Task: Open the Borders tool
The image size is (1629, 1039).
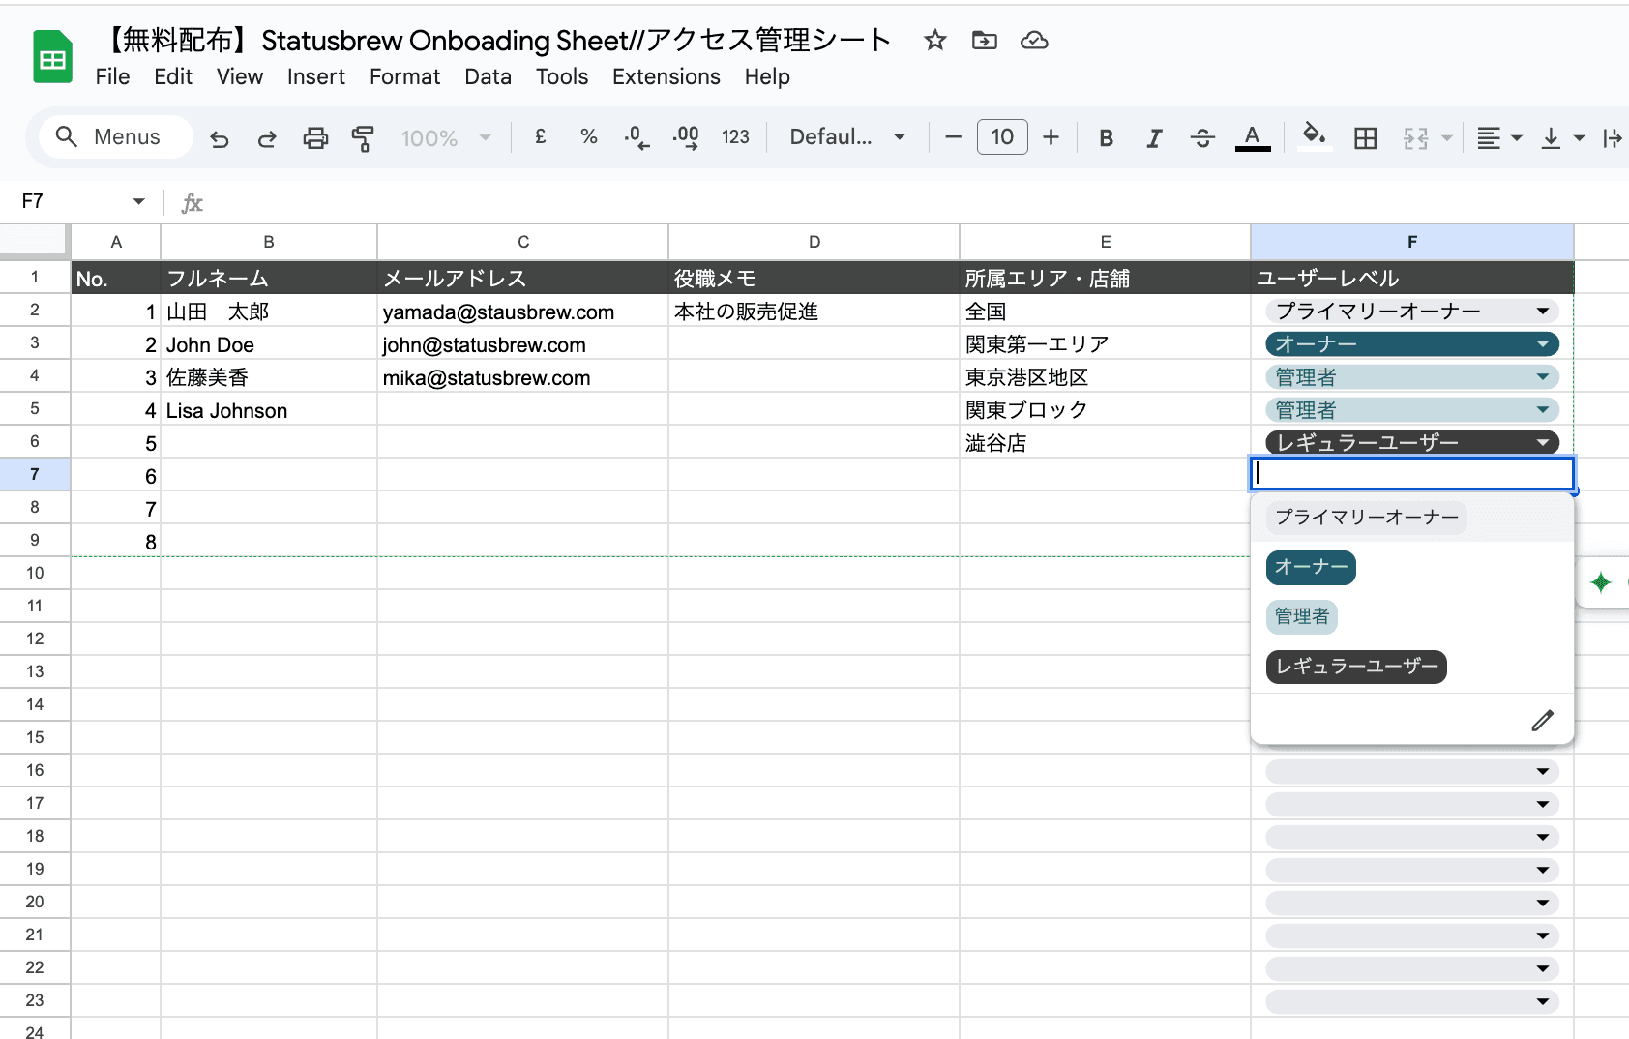Action: pos(1365,138)
